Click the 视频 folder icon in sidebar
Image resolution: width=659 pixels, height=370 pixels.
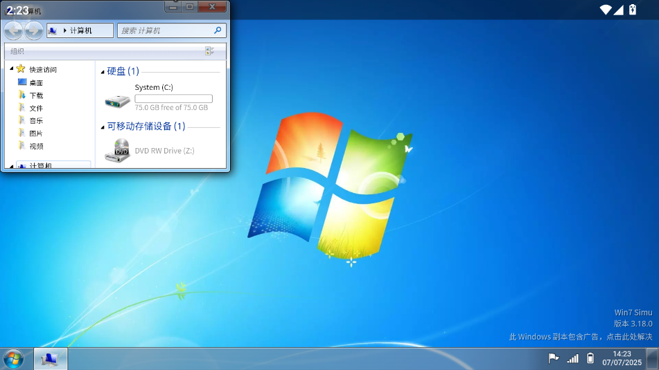coord(22,145)
